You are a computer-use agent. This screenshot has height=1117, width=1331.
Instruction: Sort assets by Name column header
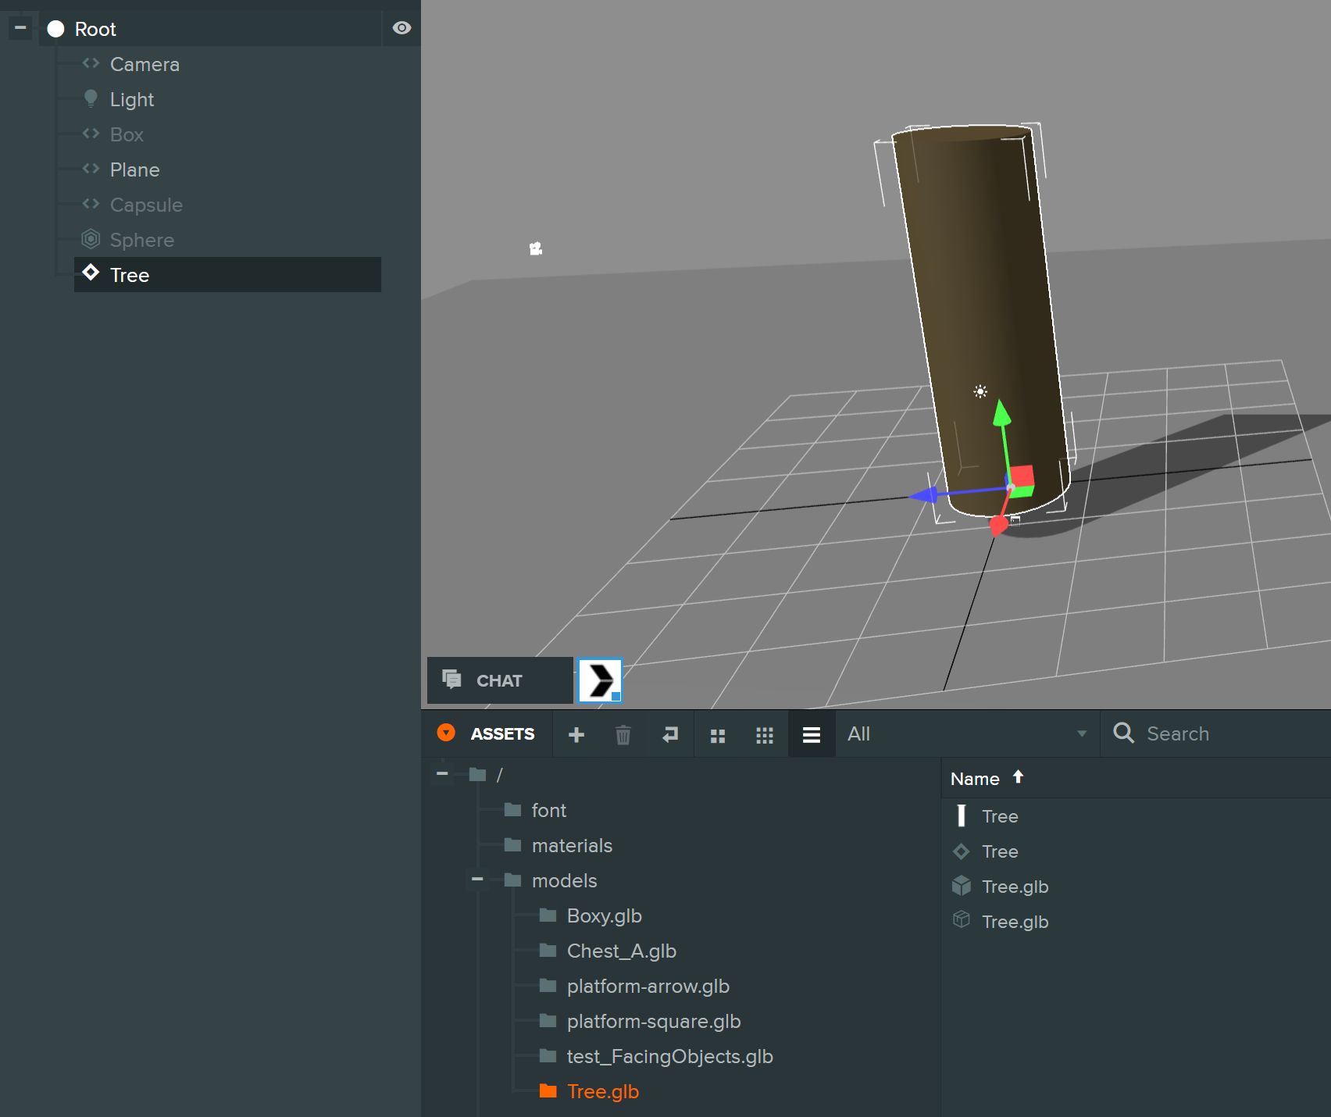coord(975,779)
